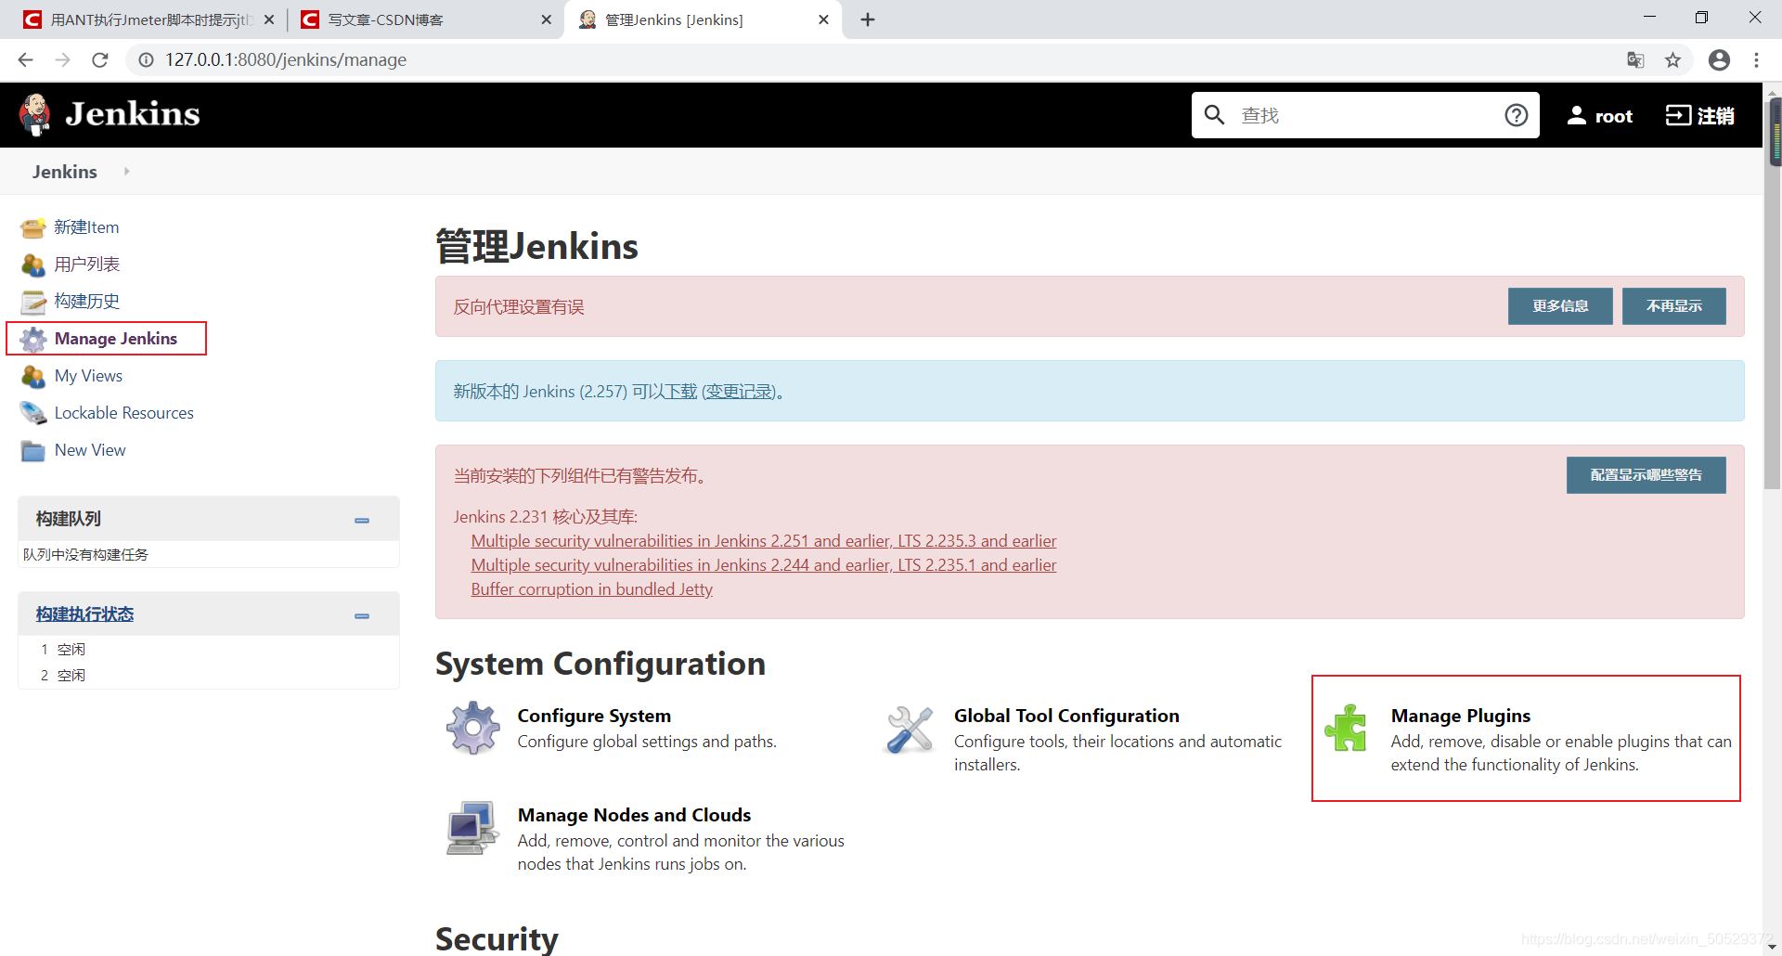Click the Jenkins breadcrumb link
Screen dimensions: 1782x956
[x=65, y=172]
